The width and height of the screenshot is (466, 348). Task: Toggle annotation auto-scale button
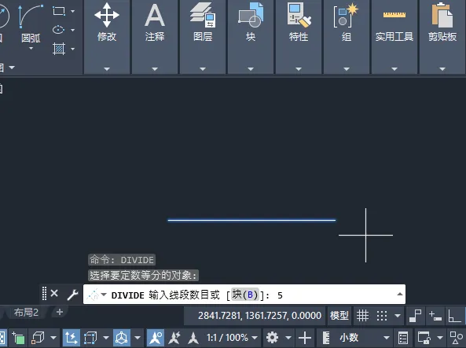174,338
